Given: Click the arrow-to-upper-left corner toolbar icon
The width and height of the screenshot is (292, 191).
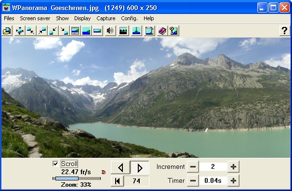Looking at the screenshot, I should [x=30, y=31].
